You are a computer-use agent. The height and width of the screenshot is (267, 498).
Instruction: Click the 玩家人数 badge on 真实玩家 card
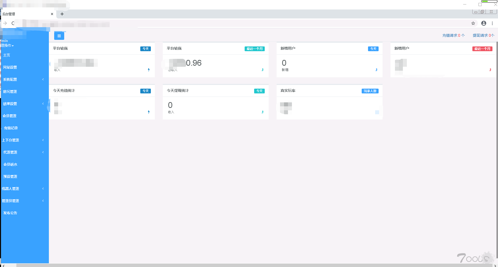point(370,91)
